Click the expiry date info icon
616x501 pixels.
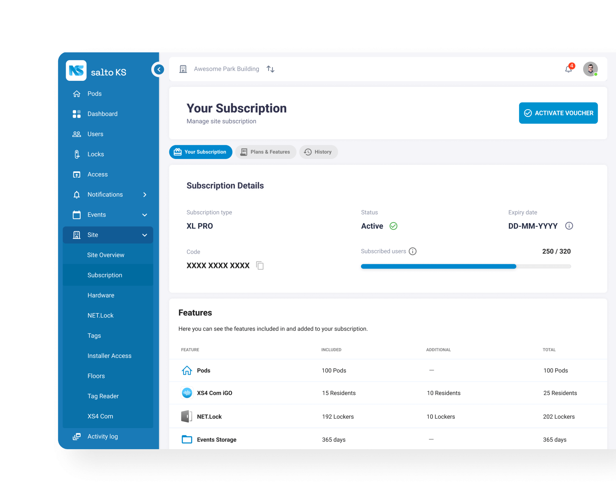pos(569,226)
